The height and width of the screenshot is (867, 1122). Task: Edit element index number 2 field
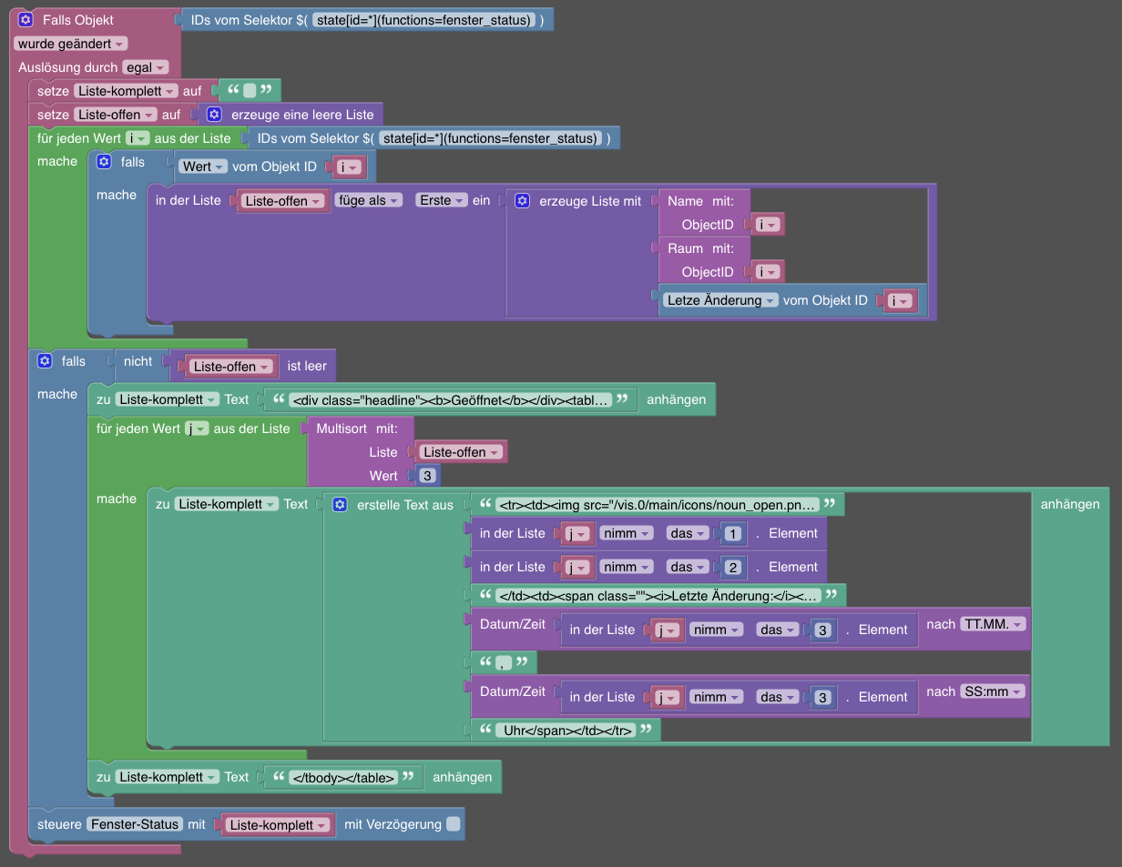pos(733,567)
